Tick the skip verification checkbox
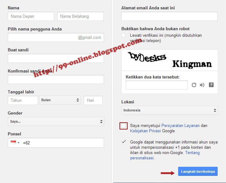Screen dimensions: 226x183 click(x=123, y=35)
